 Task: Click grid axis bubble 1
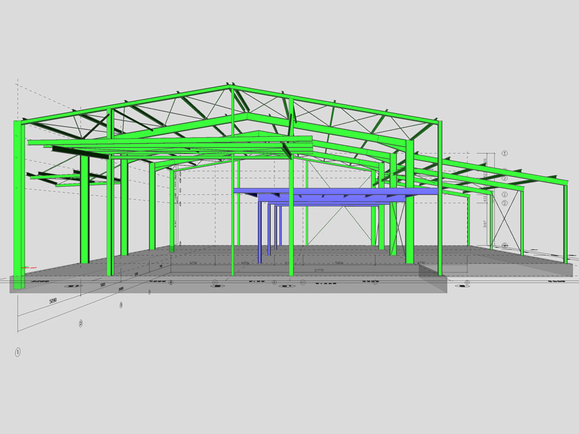coord(18,352)
